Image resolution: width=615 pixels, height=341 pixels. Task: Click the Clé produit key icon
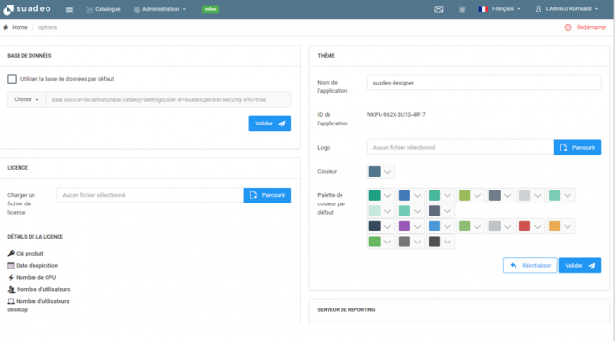pos(11,254)
